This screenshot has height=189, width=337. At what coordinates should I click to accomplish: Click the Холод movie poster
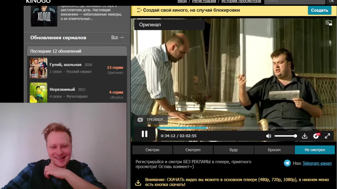[x=44, y=16]
